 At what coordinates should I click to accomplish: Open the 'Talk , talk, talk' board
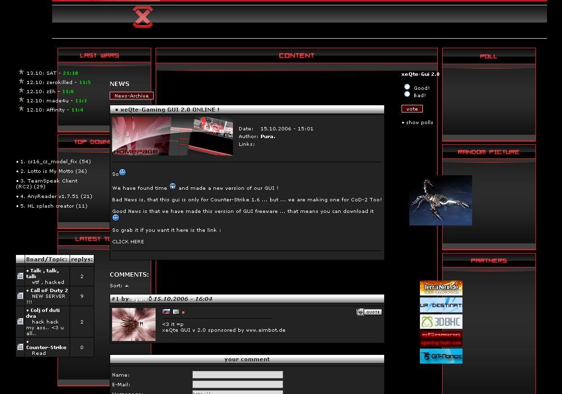[43, 274]
